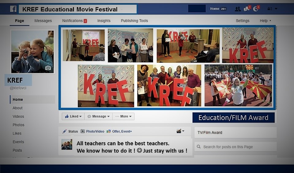The height and width of the screenshot is (173, 294).
Task: Click the Facebook logo icon
Action: point(13,9)
